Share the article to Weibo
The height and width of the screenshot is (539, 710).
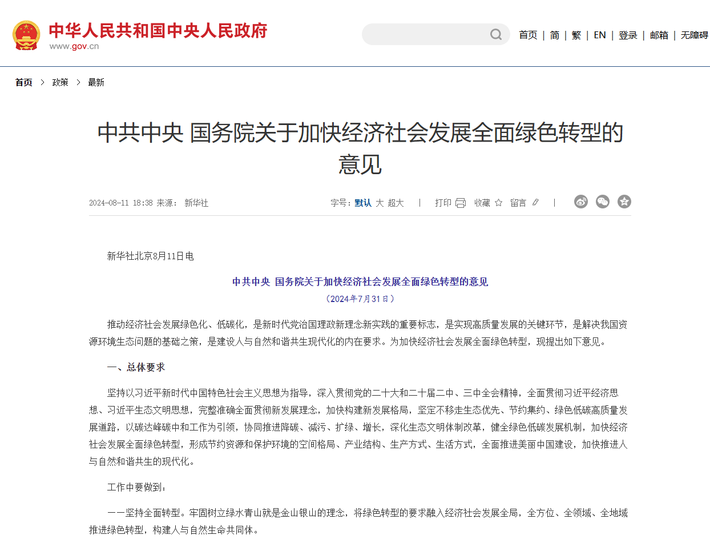581,202
